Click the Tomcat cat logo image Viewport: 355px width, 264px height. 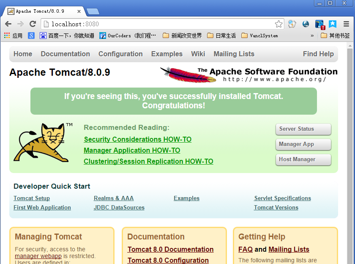click(x=43, y=143)
